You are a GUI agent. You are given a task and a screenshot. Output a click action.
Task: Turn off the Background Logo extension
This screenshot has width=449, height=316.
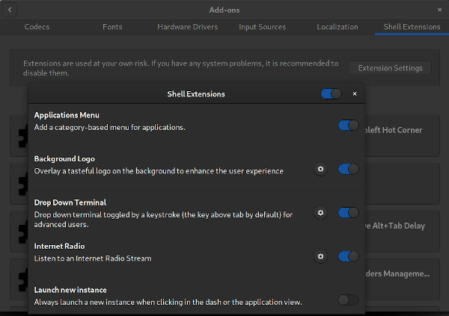348,170
